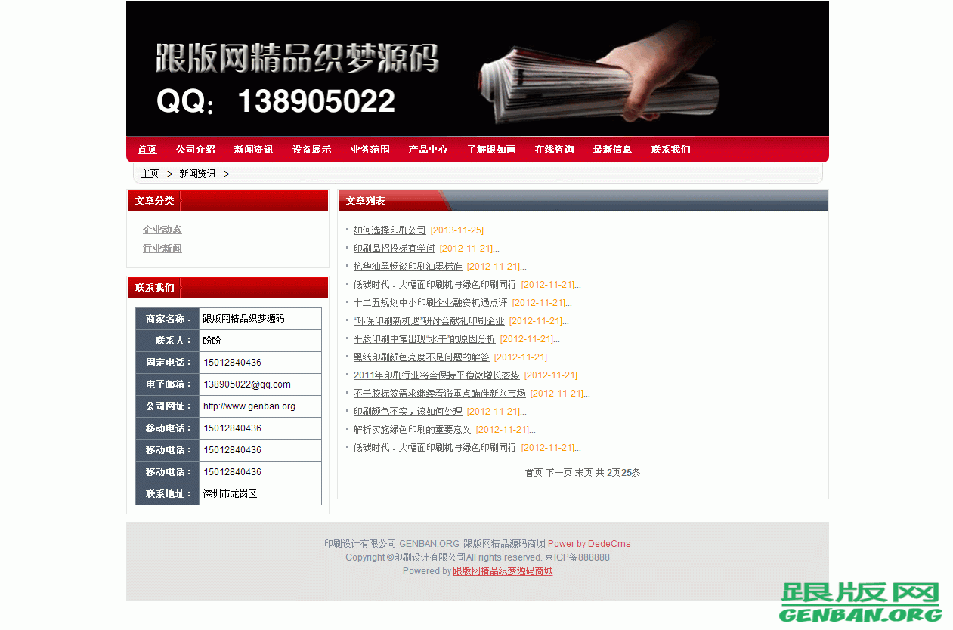The height and width of the screenshot is (630, 953).
Task: Open the 企业动态 category link
Action: [162, 229]
